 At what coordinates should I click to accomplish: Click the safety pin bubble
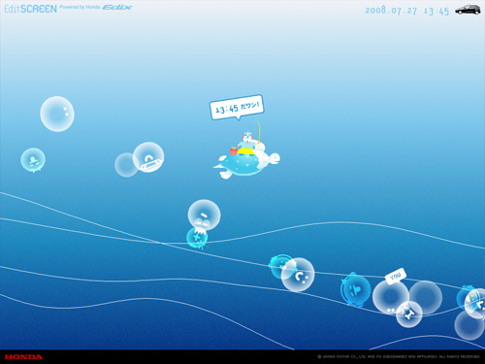[148, 157]
